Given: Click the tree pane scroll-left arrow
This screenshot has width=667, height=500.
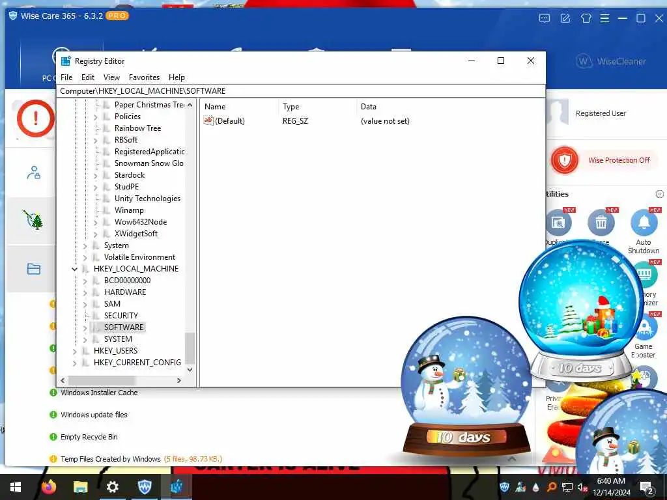Looking at the screenshot, I should tap(63, 380).
